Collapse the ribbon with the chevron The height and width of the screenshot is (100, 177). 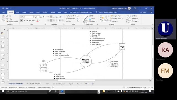[x=153, y=24]
